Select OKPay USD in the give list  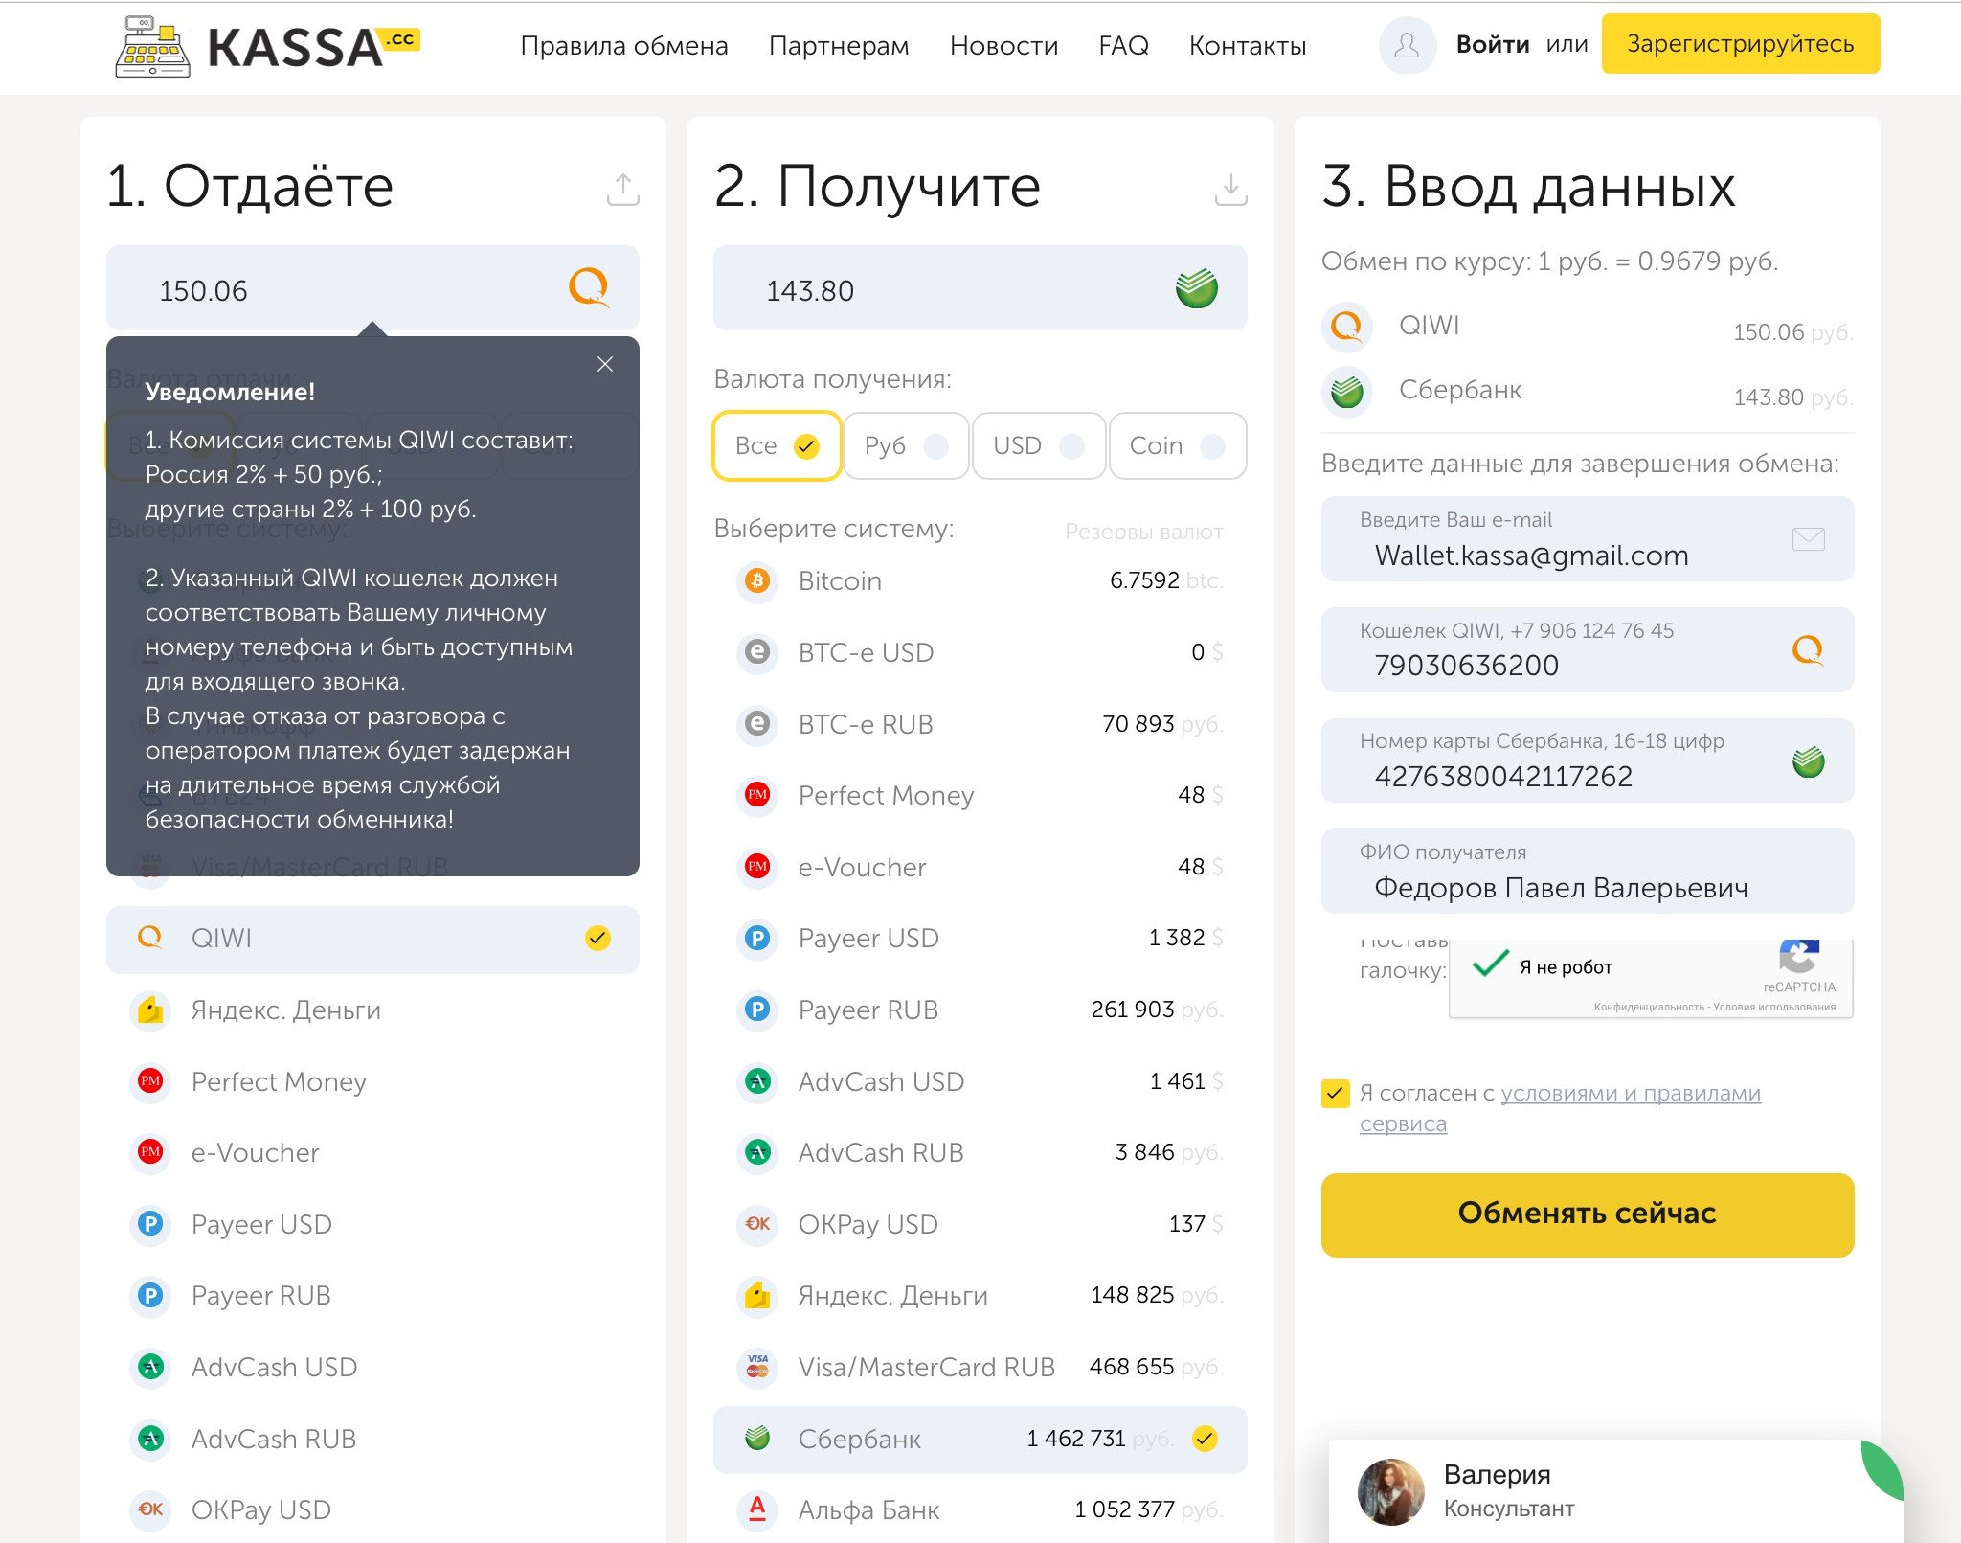click(372, 1509)
